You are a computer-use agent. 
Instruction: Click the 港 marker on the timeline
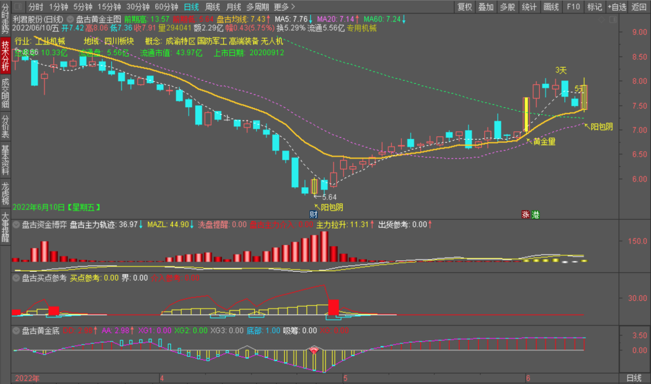coord(535,214)
